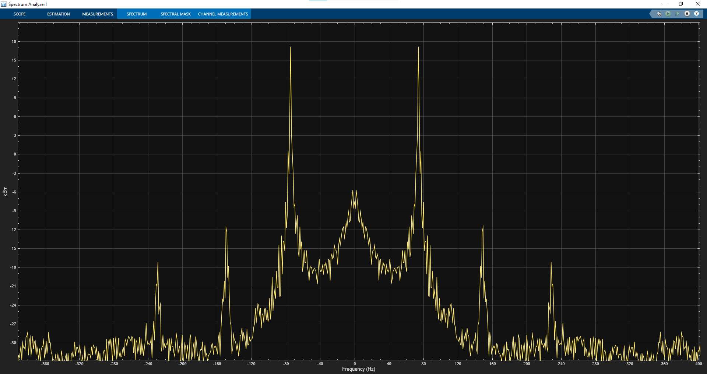Open help via the question mark icon
The height and width of the screenshot is (374, 707).
696,14
